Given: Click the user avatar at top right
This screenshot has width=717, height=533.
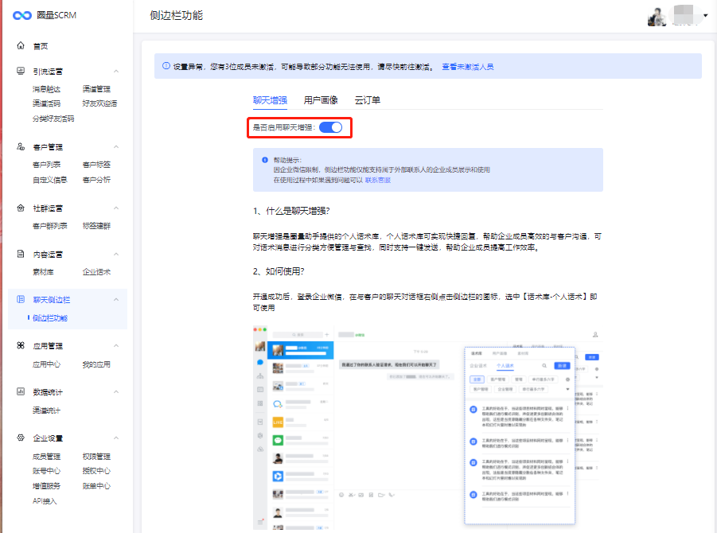Looking at the screenshot, I should pyautogui.click(x=657, y=17).
